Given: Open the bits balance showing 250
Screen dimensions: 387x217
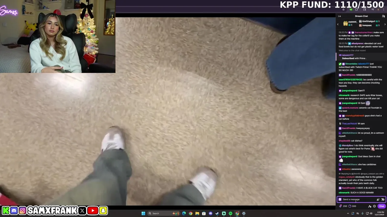Looking at the screenshot, I should coord(343,206).
